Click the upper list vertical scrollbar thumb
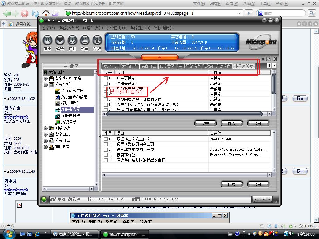This screenshot has height=239, width=319. tap(274, 84)
